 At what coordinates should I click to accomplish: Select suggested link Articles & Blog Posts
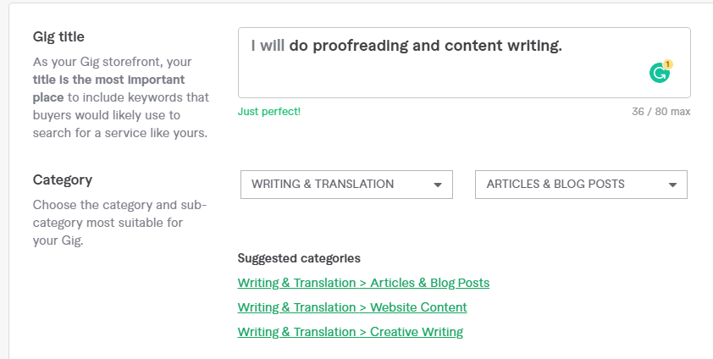coord(363,283)
